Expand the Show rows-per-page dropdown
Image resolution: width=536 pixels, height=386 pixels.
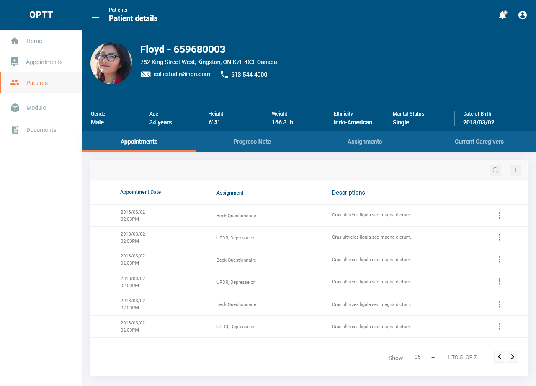[x=424, y=357]
